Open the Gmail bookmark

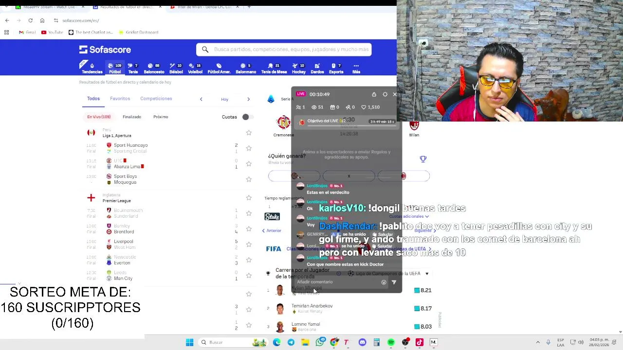coord(27,32)
